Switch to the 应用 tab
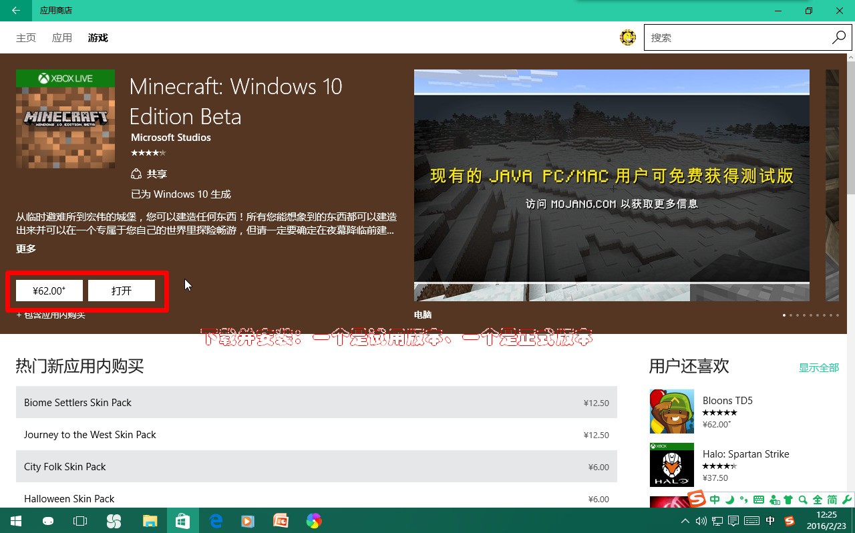 tap(62, 38)
